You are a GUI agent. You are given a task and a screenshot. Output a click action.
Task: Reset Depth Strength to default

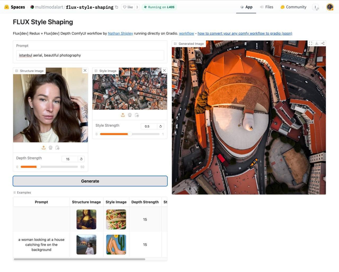coord(81,159)
